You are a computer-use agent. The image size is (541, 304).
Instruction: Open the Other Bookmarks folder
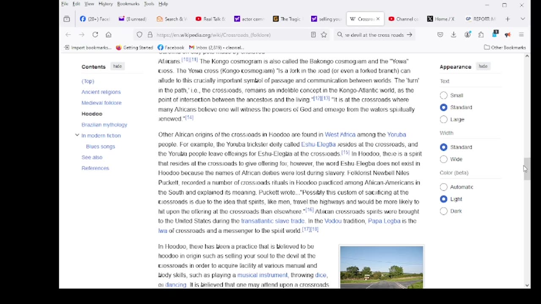point(505,48)
